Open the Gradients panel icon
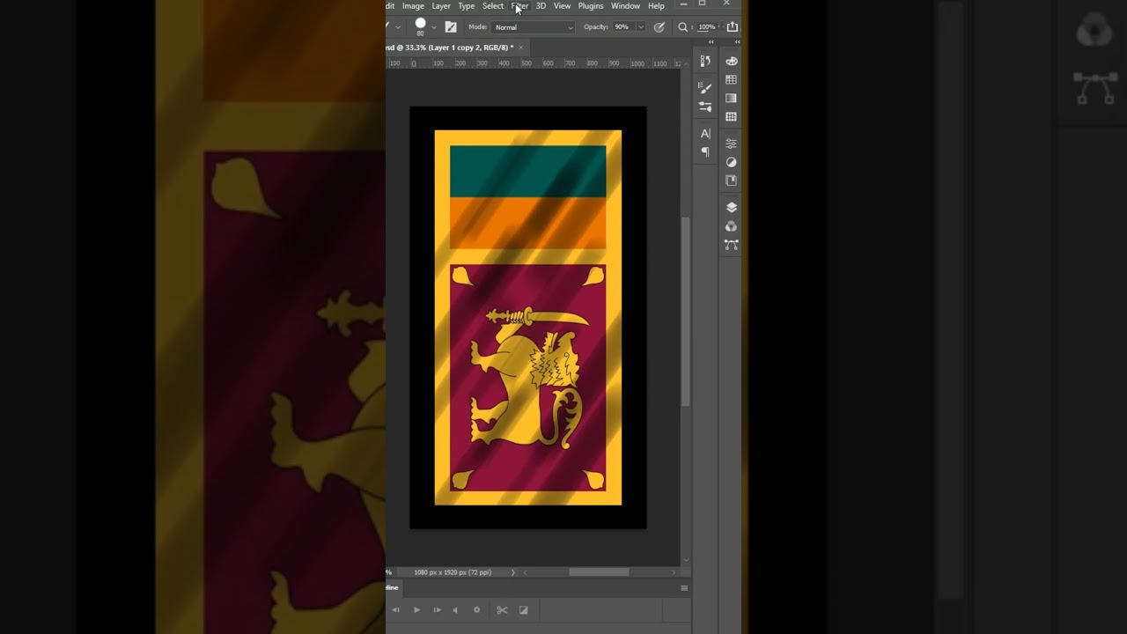Image resolution: width=1127 pixels, height=634 pixels. coord(731,98)
